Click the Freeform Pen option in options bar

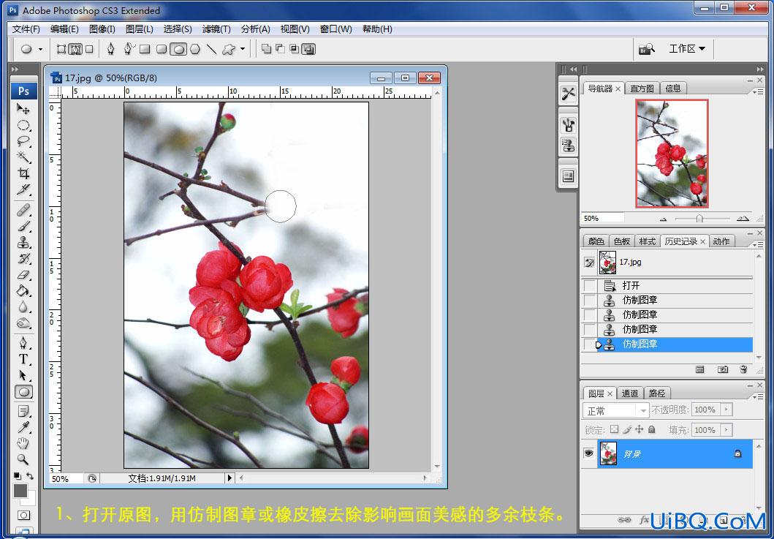129,49
